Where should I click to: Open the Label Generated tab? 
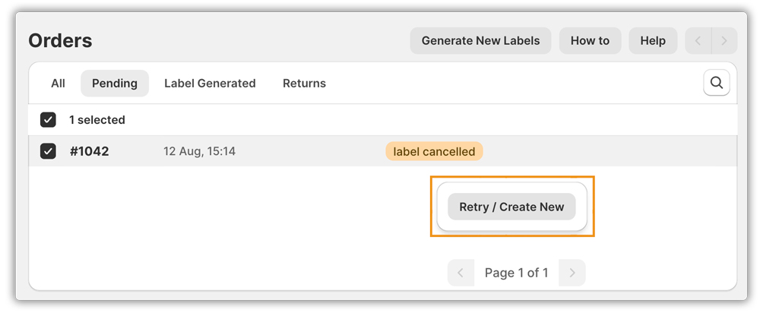tap(210, 84)
